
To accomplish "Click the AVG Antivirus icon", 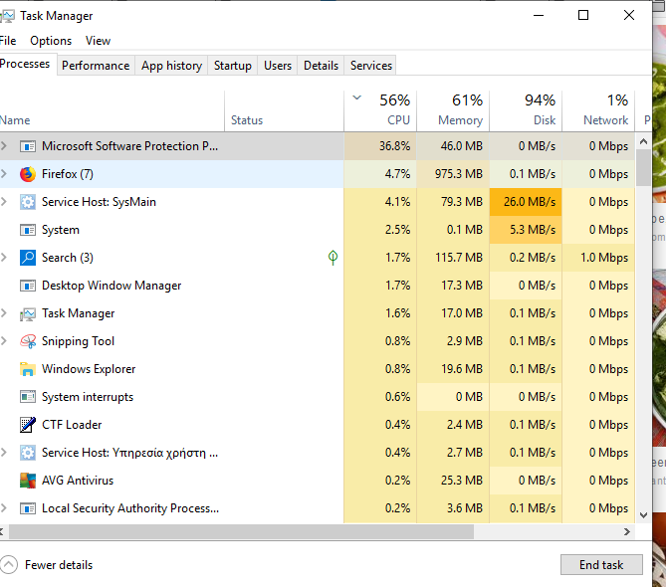I will (x=28, y=481).
